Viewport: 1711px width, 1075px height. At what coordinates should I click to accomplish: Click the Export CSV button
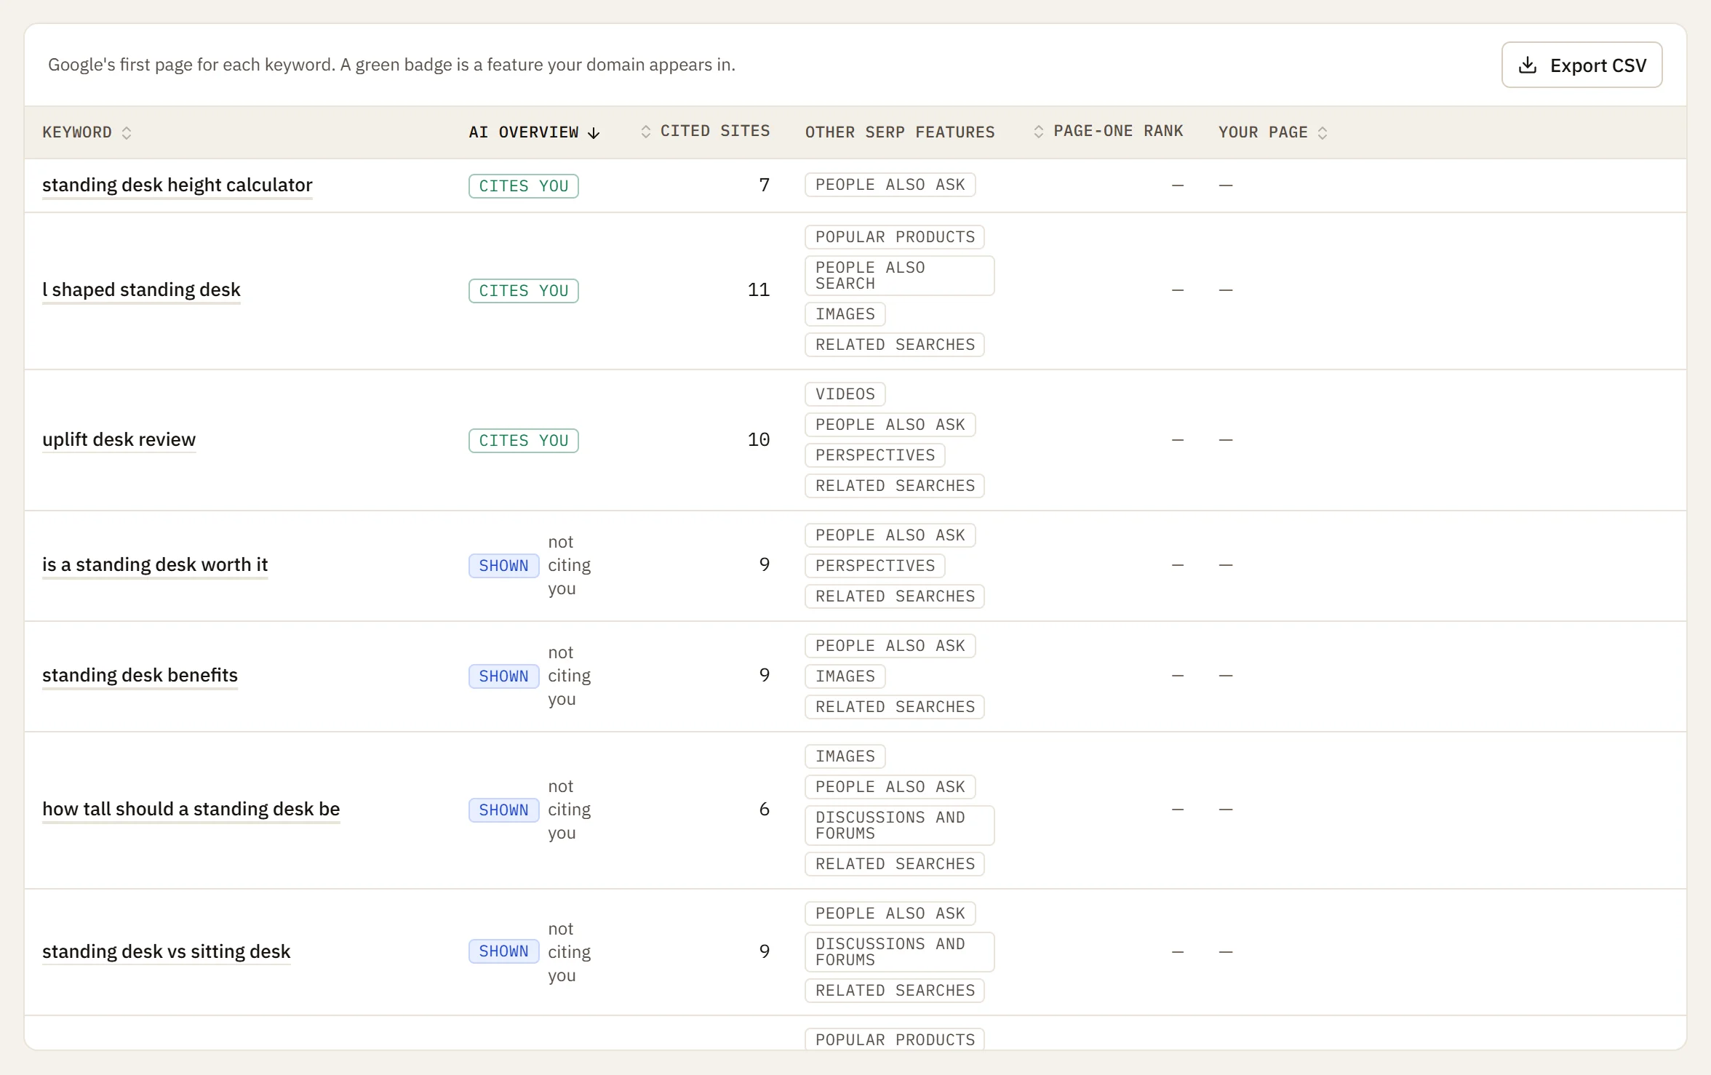coord(1582,65)
